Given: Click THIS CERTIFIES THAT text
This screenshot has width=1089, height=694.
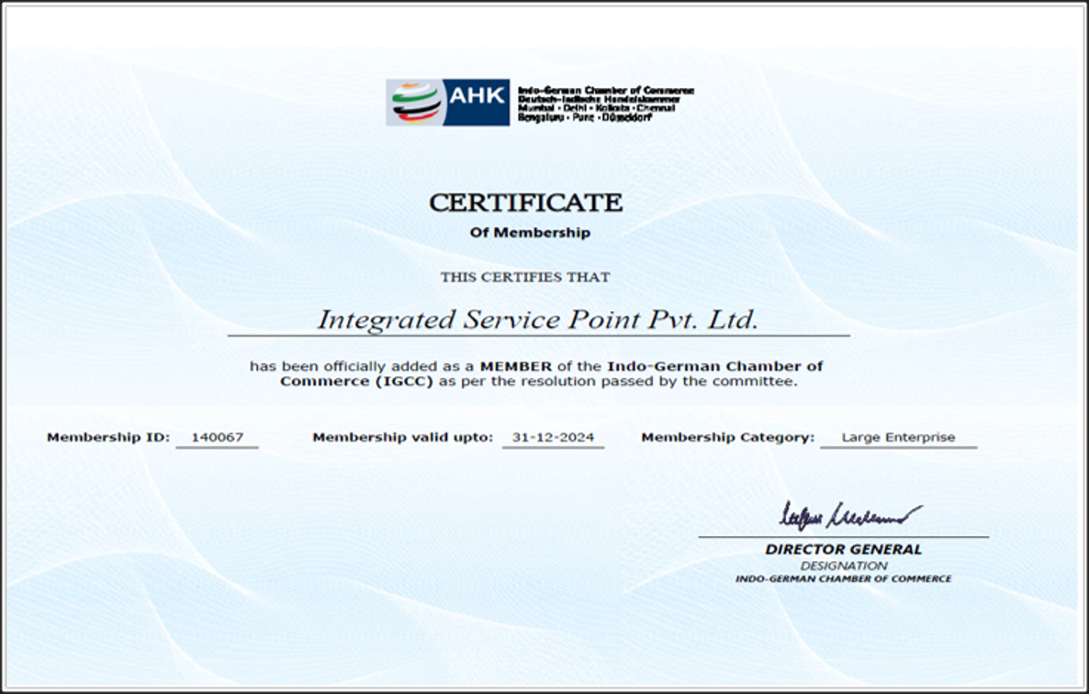Looking at the screenshot, I should tap(525, 277).
